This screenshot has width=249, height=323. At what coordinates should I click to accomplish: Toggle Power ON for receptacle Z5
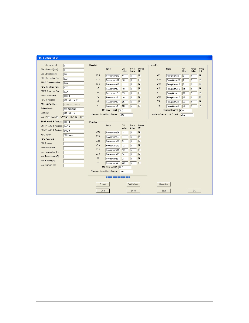[139, 163]
